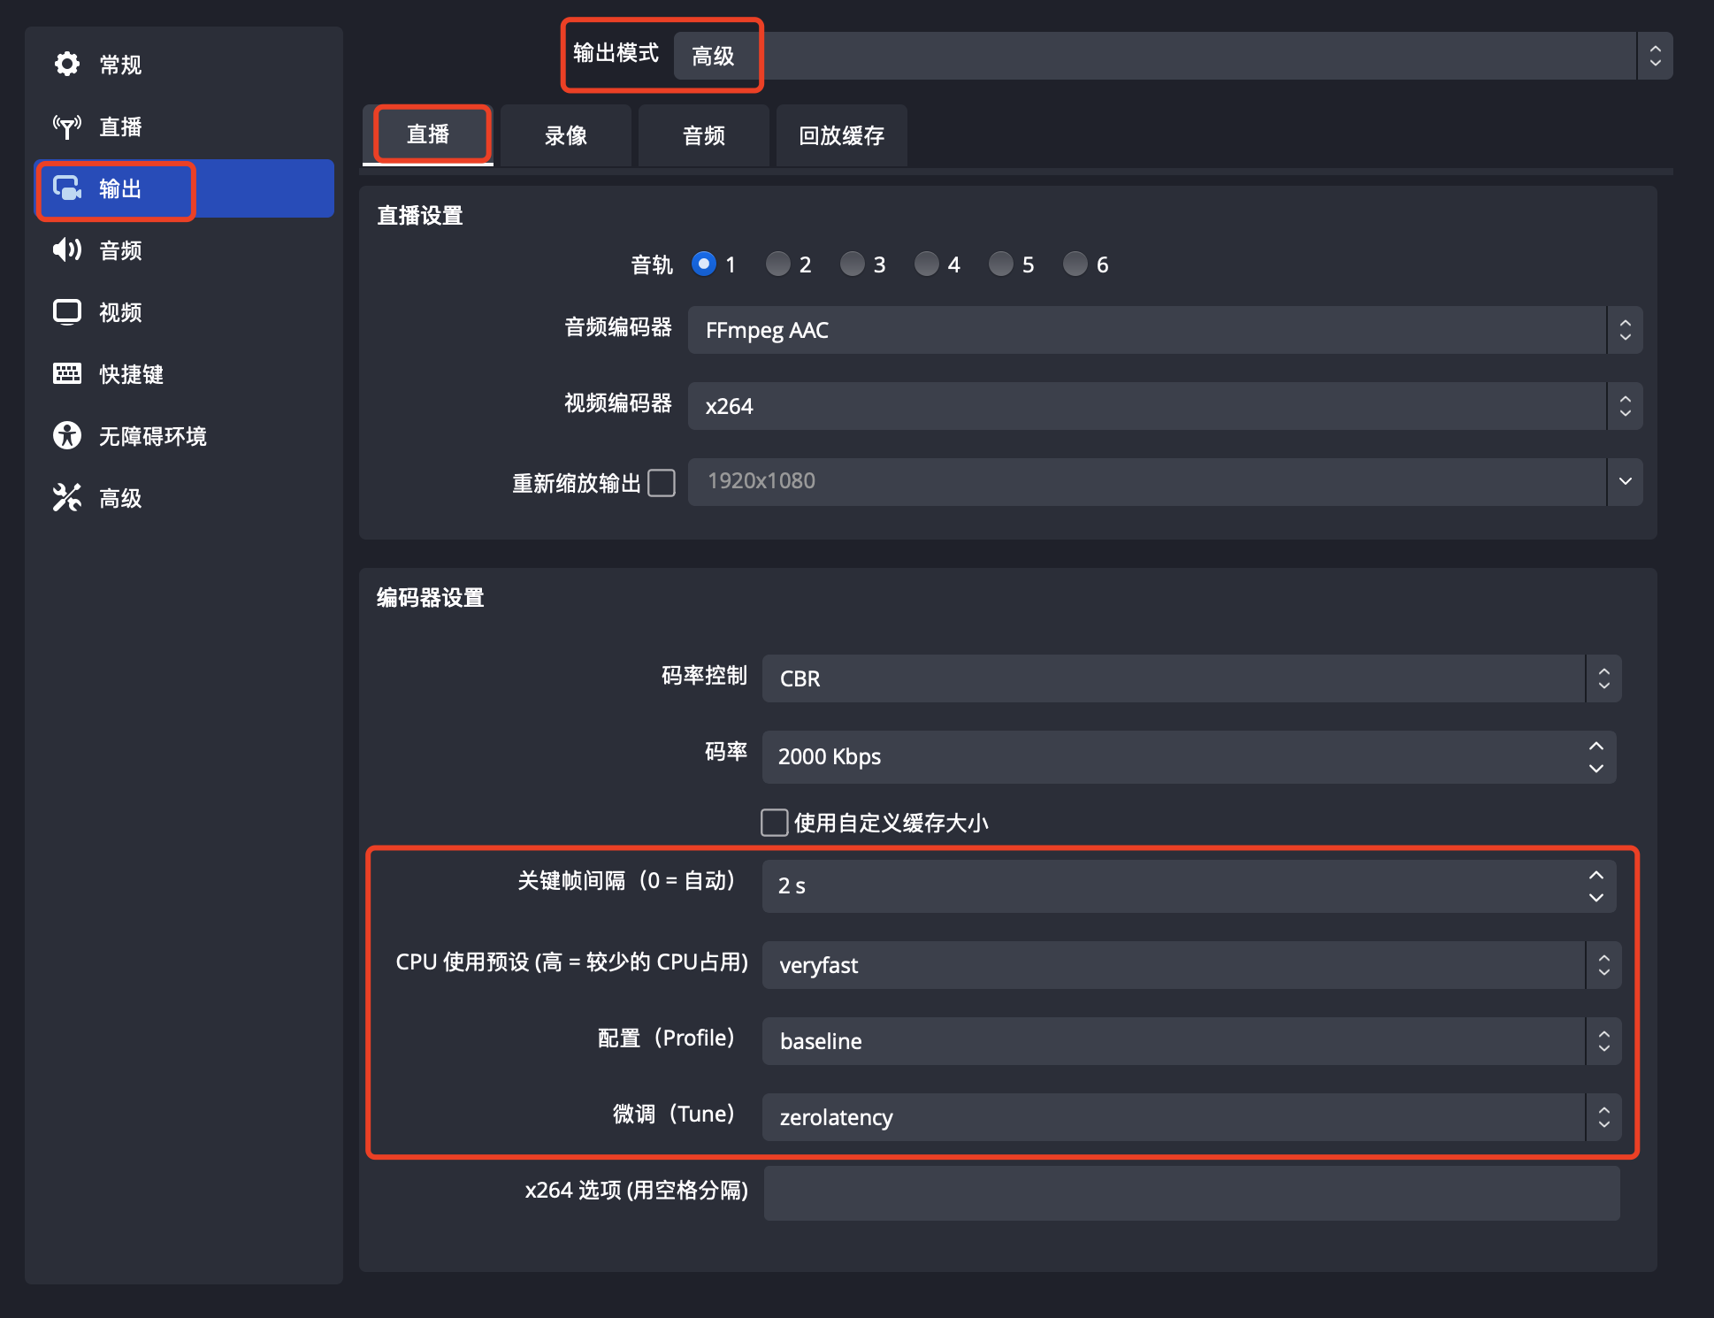Open the CPU preset veryfast dropdown
The image size is (1714, 1318).
tap(1190, 965)
